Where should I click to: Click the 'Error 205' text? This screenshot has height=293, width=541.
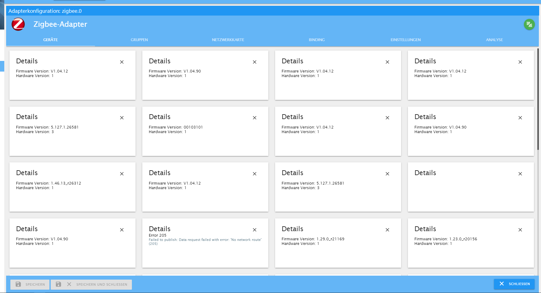158,235
